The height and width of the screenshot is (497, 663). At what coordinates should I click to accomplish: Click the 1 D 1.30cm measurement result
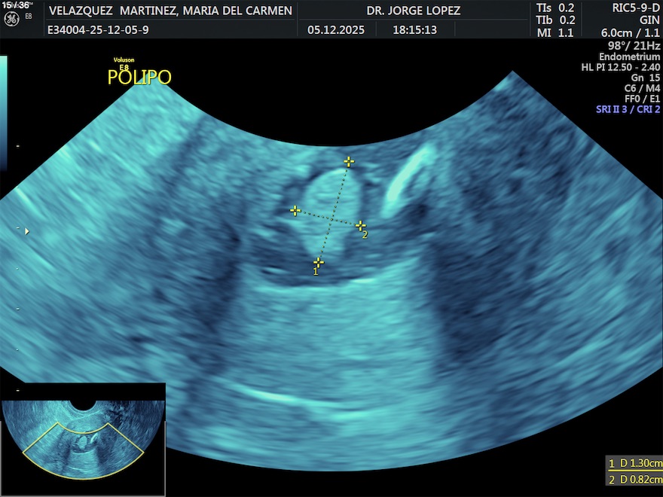tap(635, 463)
